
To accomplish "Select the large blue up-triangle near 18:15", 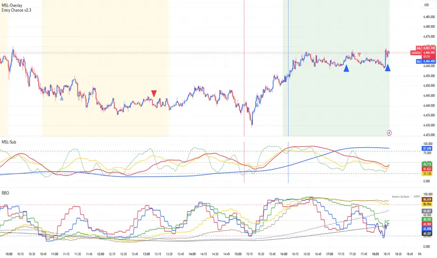I will click(x=387, y=68).
